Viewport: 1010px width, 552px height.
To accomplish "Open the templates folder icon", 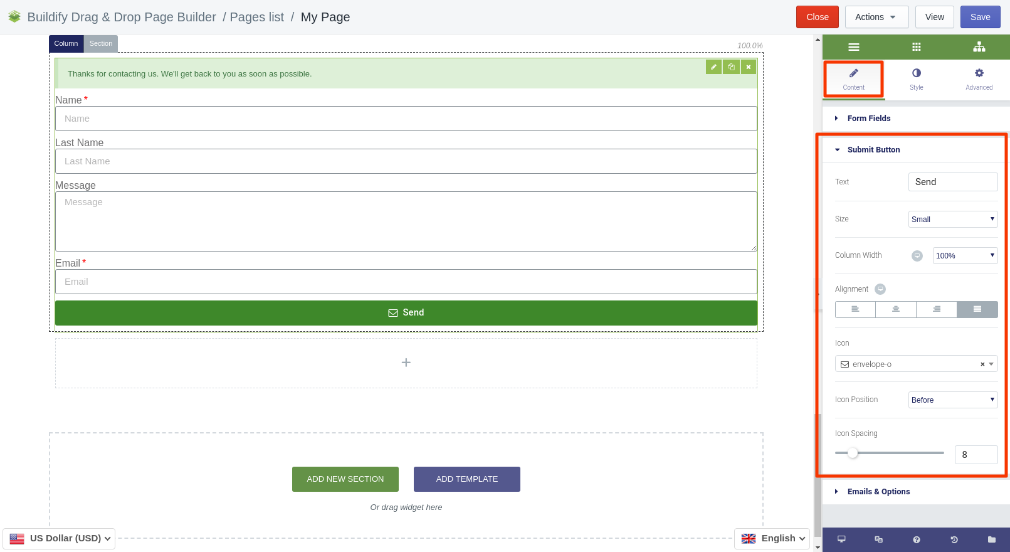I will (x=991, y=539).
